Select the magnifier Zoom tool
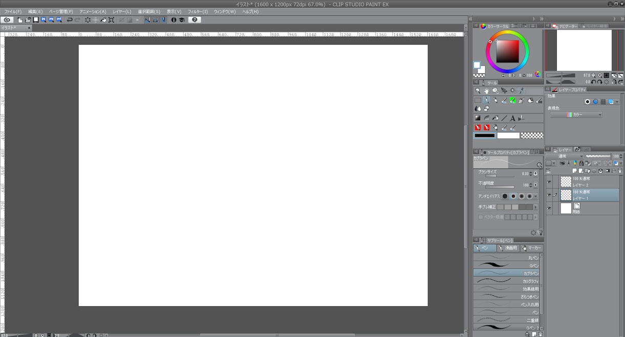The height and width of the screenshot is (337, 625). click(478, 91)
